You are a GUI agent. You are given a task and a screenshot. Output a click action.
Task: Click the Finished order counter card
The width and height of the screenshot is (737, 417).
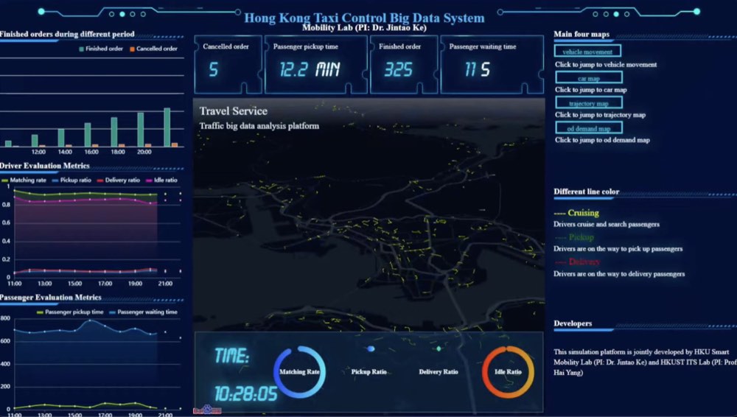coord(404,65)
